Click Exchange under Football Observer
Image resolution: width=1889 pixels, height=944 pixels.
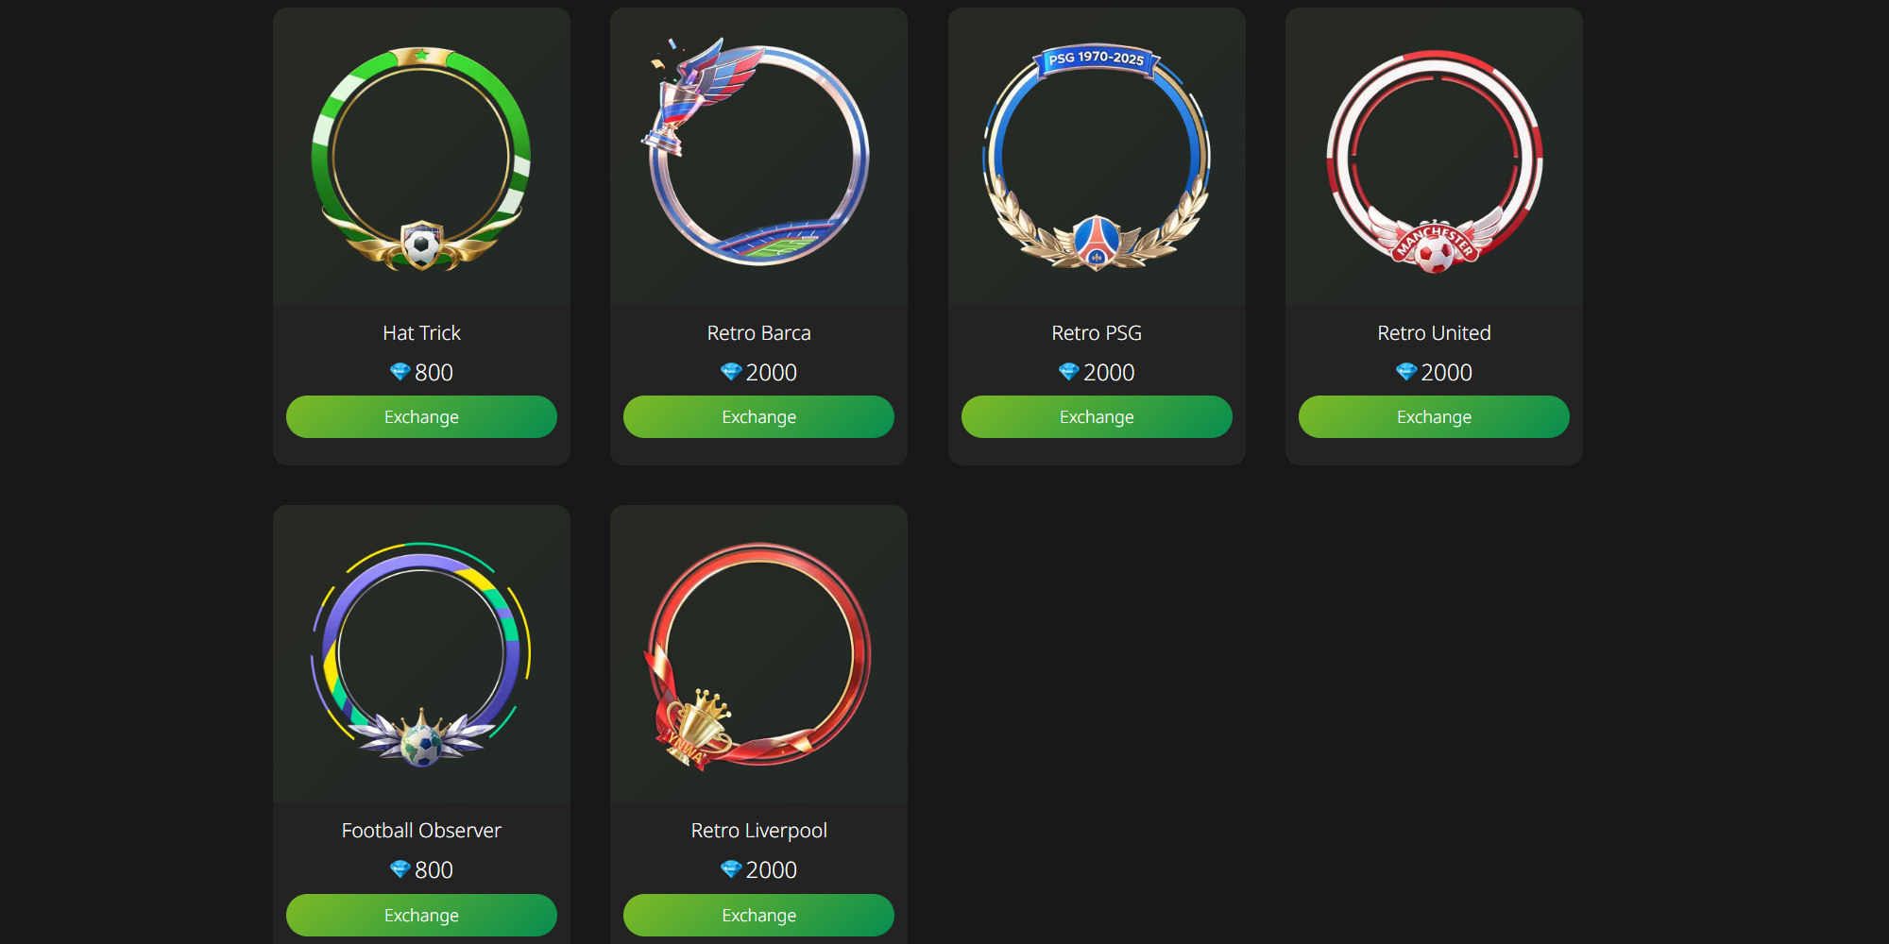pyautogui.click(x=421, y=915)
